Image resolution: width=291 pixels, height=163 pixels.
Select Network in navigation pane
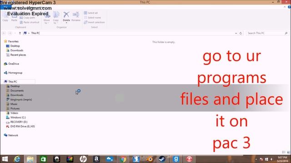[11, 135]
